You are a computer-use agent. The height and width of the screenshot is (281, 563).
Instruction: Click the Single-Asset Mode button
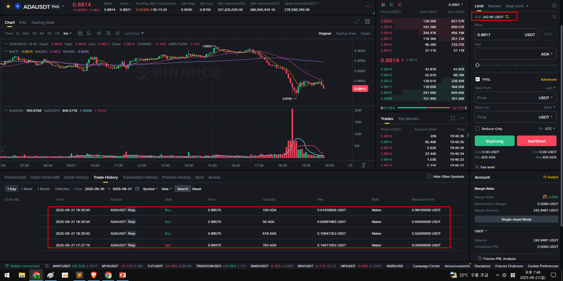(516, 219)
